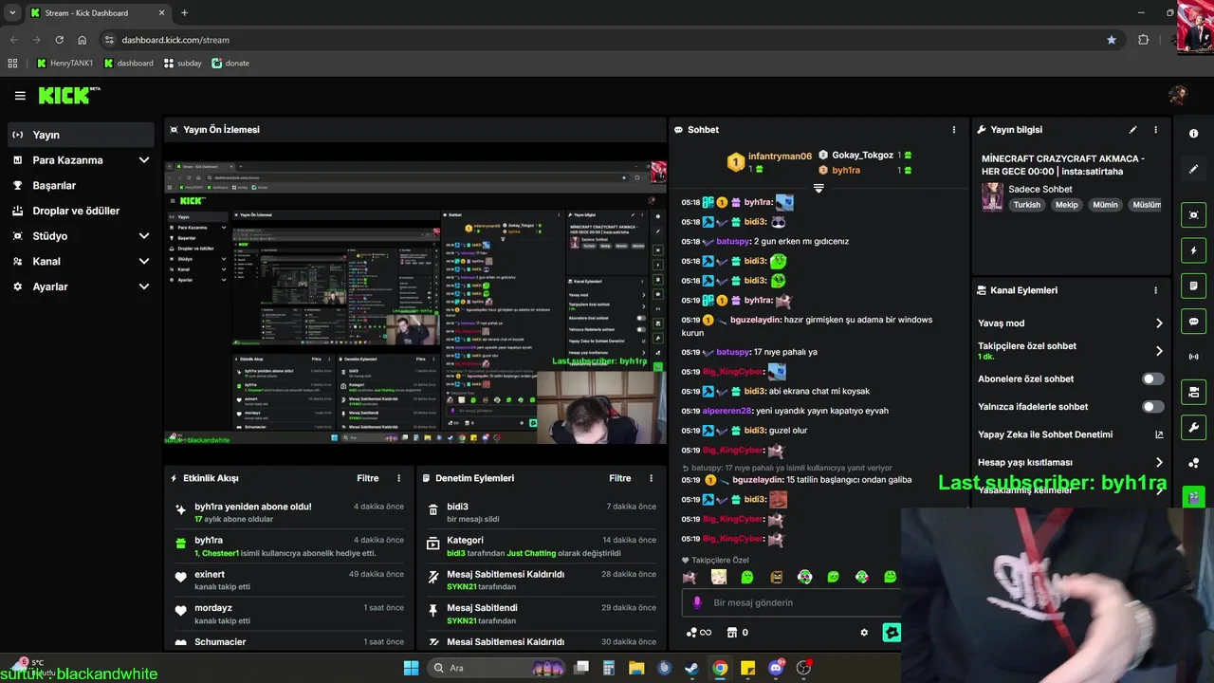The image size is (1214, 683).
Task: Toggle Abonelere özel sohbet switch
Action: [x=1152, y=378]
